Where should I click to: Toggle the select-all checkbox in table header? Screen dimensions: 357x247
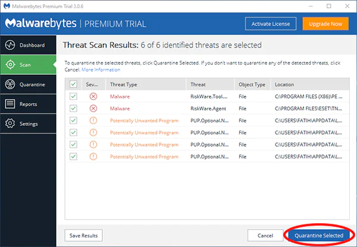point(74,84)
